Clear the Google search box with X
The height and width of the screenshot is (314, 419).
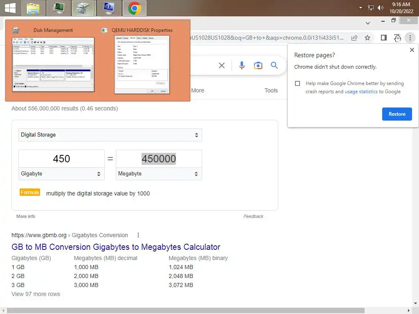(221, 65)
